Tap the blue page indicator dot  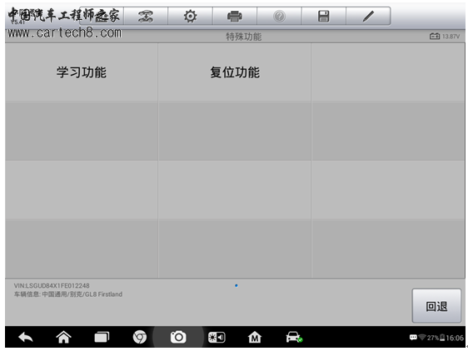(236, 285)
